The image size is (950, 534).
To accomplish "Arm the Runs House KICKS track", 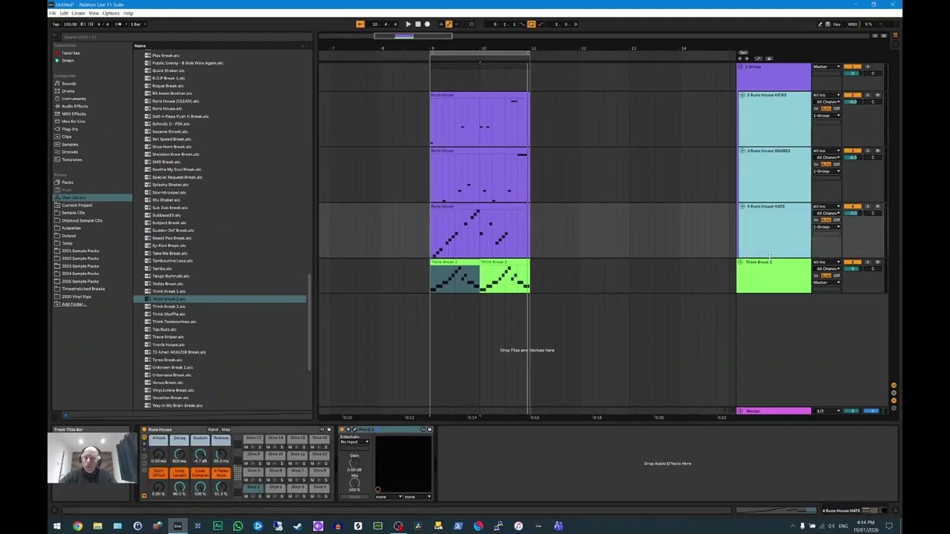I will 877,95.
